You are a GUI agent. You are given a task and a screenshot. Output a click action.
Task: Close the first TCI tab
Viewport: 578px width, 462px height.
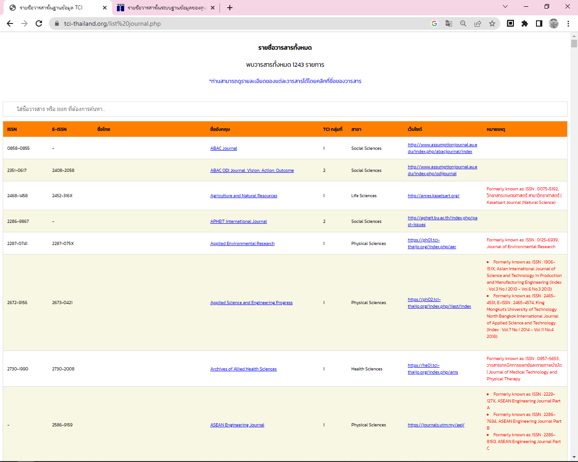[x=105, y=8]
